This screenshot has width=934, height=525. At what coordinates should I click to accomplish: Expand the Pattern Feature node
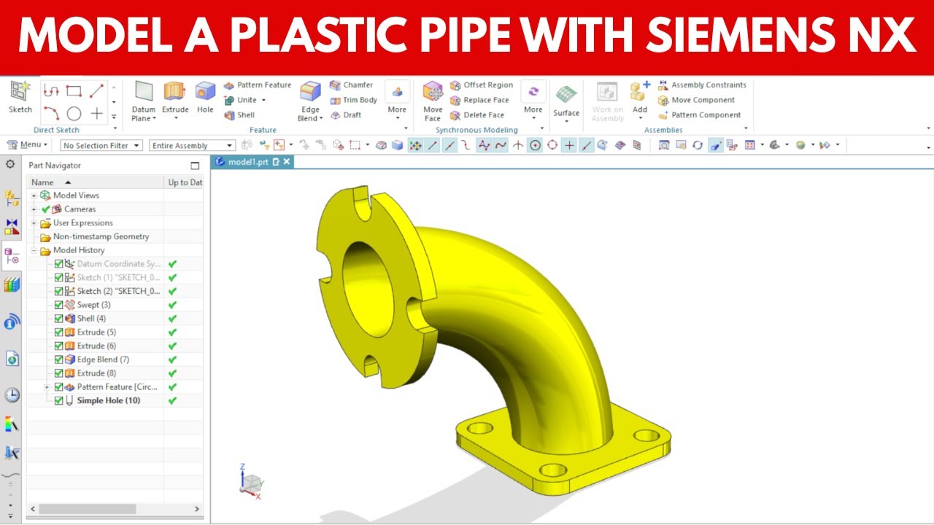(x=47, y=387)
